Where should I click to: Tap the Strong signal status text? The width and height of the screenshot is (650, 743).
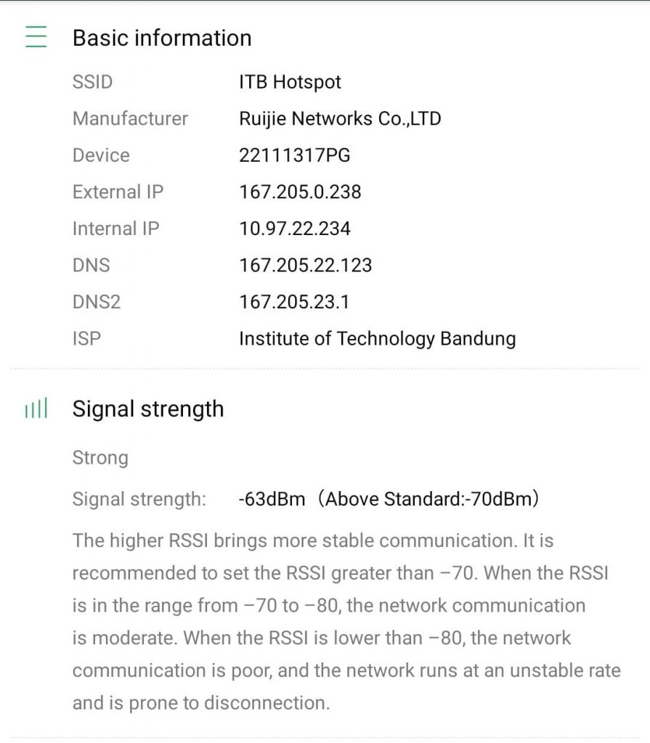click(100, 458)
